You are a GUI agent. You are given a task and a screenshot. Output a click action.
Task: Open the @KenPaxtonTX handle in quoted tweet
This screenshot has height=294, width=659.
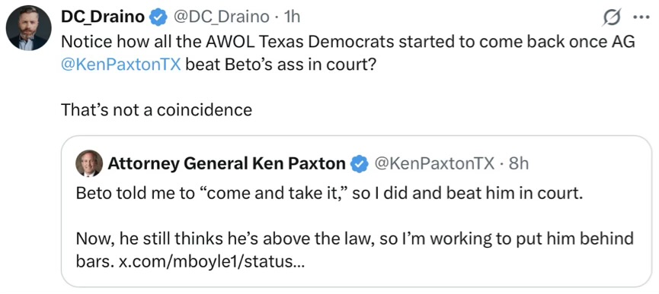[x=434, y=164]
